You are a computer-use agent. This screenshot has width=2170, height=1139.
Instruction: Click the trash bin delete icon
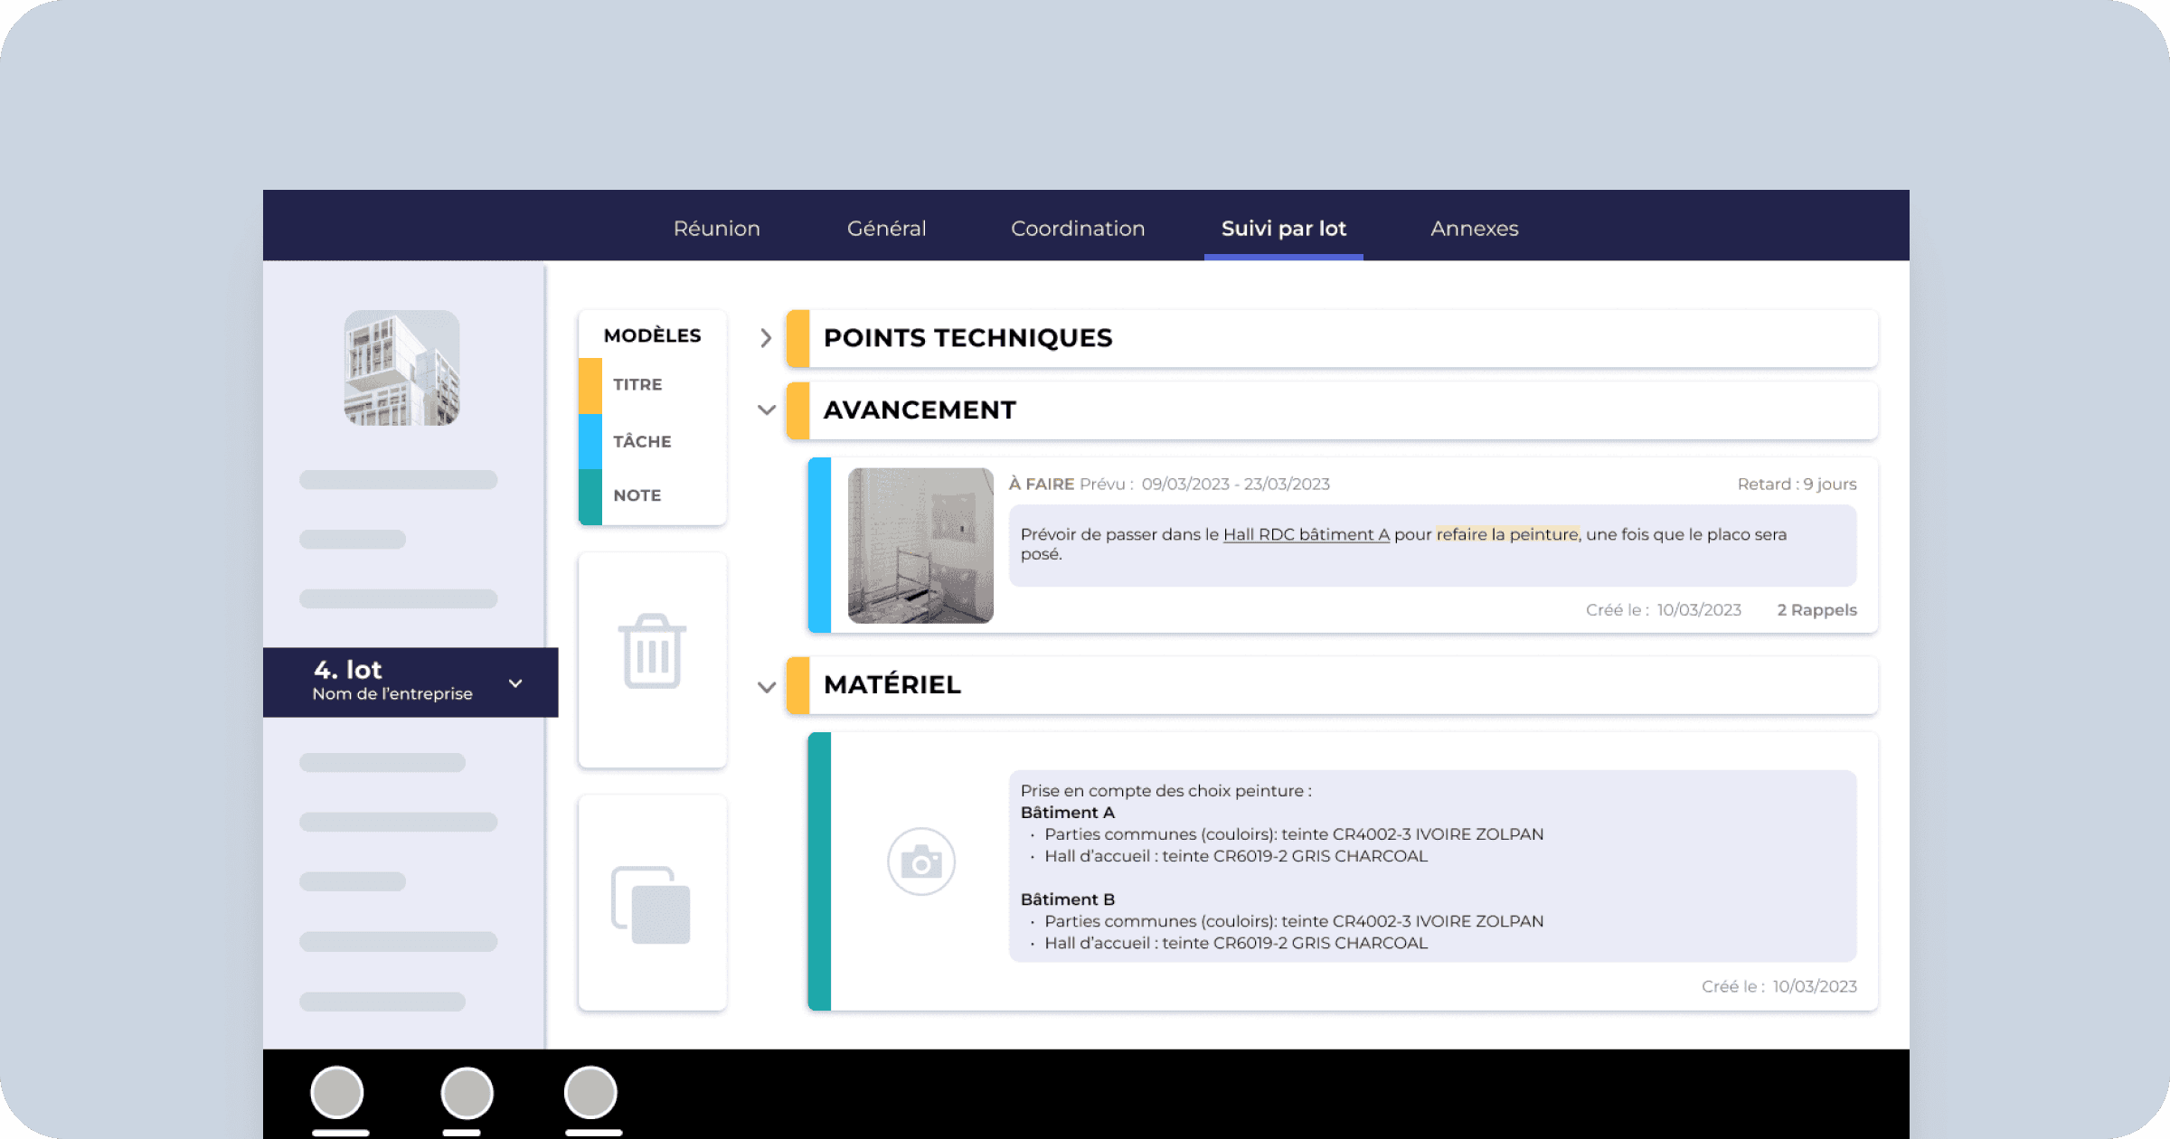(652, 652)
